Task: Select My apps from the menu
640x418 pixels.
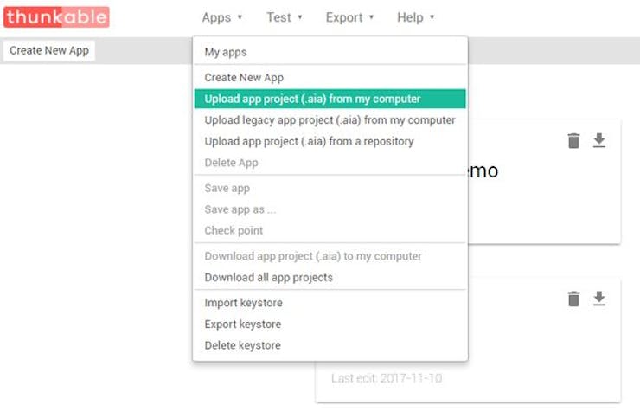Action: click(225, 52)
